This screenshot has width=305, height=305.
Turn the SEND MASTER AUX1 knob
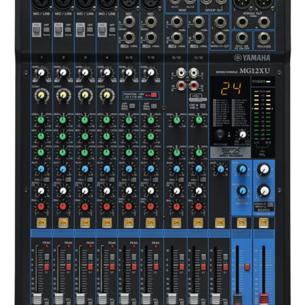[243, 169]
